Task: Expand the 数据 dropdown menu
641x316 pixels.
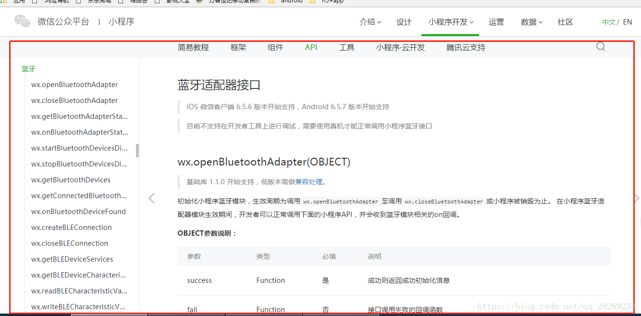Action: tap(531, 22)
